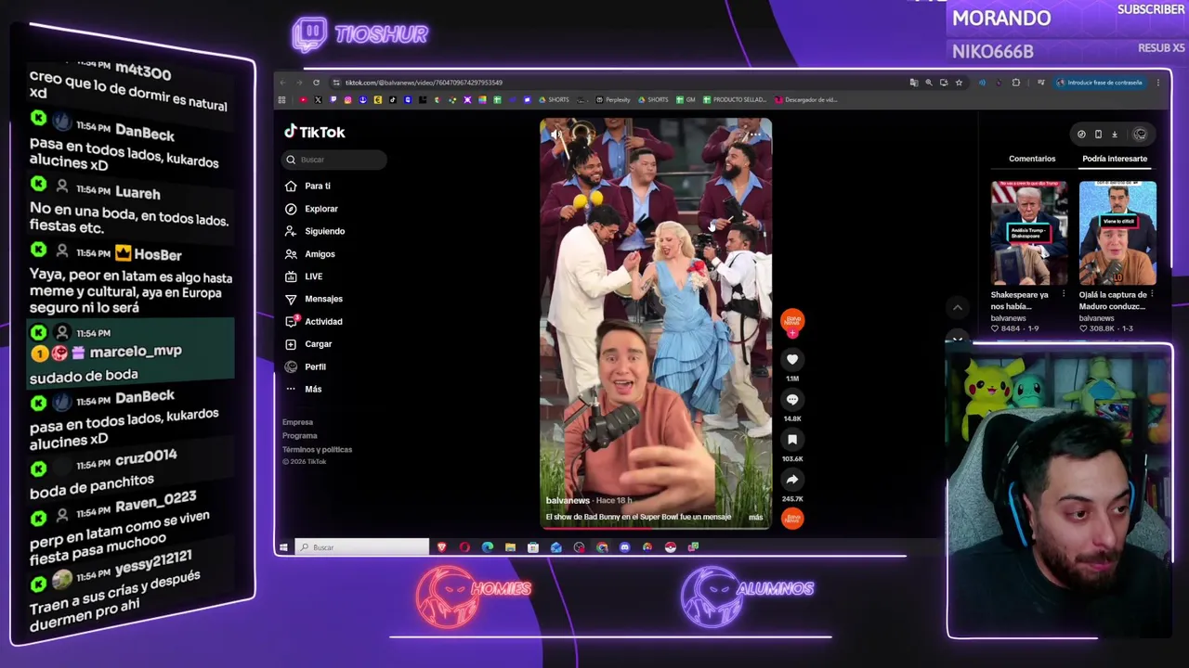Open the Empresa footer link
The width and height of the screenshot is (1189, 668).
click(x=297, y=422)
